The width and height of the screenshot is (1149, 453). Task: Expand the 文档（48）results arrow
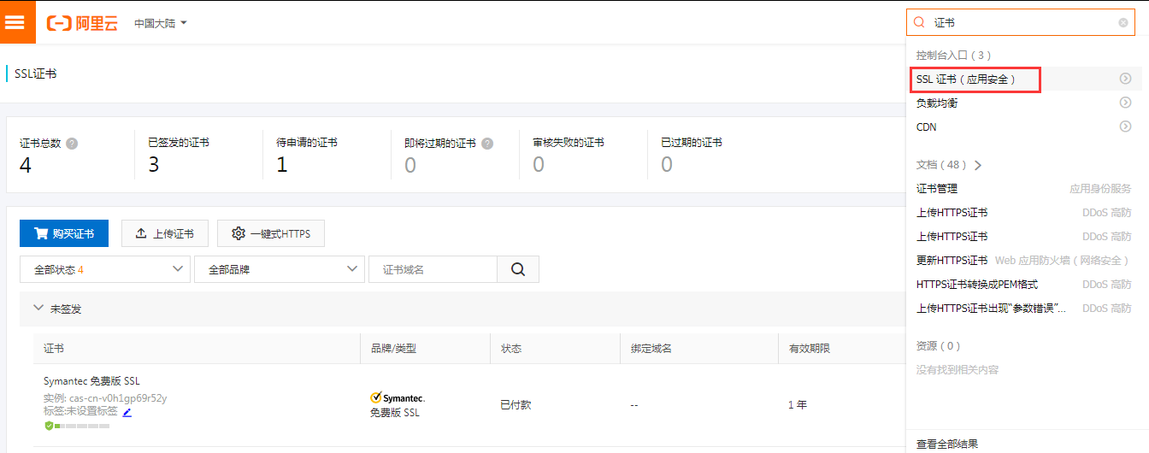tap(977, 165)
